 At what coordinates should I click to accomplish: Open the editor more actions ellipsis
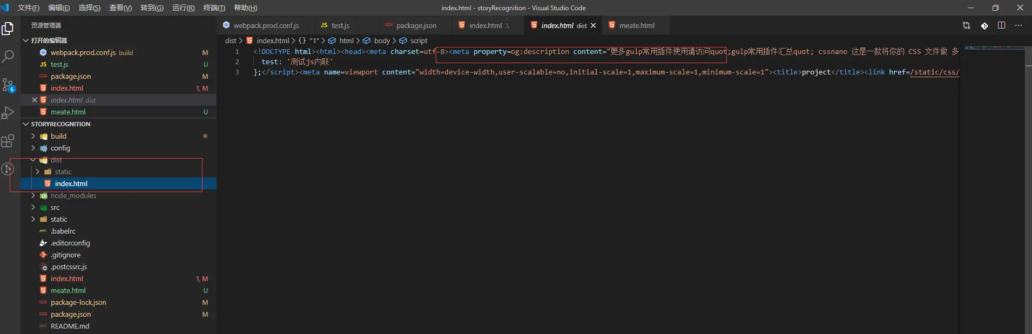pos(1018,25)
